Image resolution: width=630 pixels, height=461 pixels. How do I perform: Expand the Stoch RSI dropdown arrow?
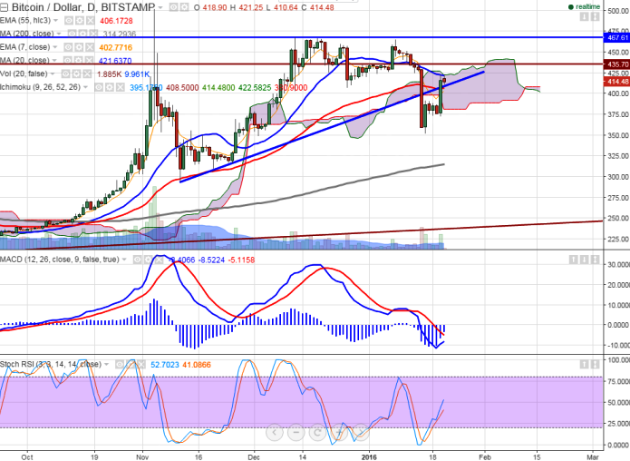[x=106, y=364]
